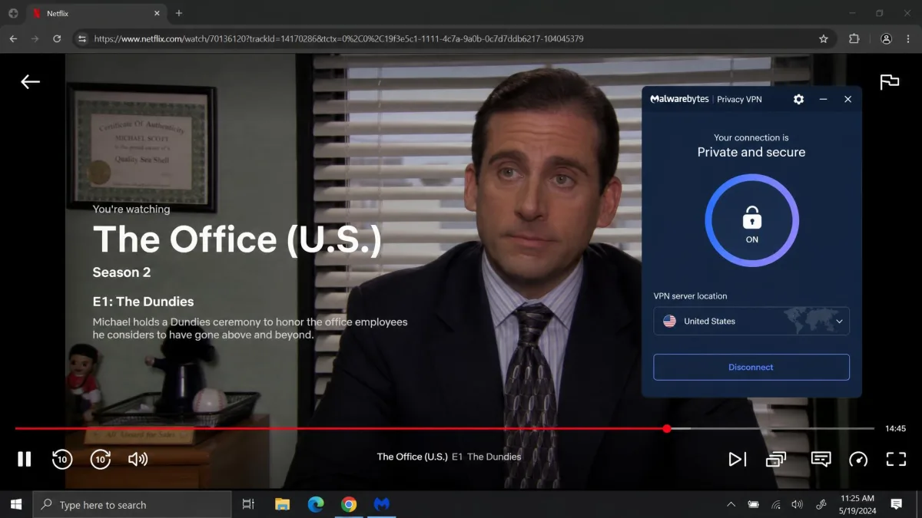This screenshot has width=922, height=518.
Task: Open the tab search button
Action: 13,13
